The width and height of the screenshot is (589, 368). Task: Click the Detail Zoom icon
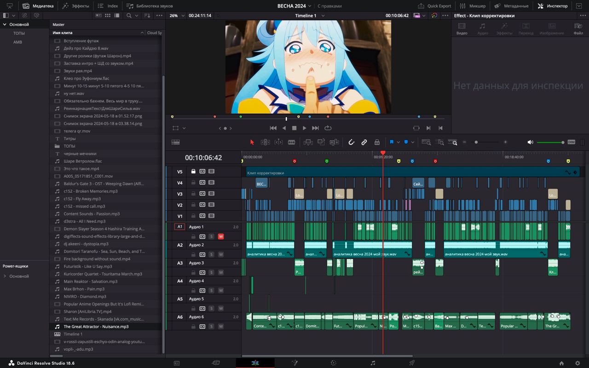pyautogui.click(x=439, y=142)
